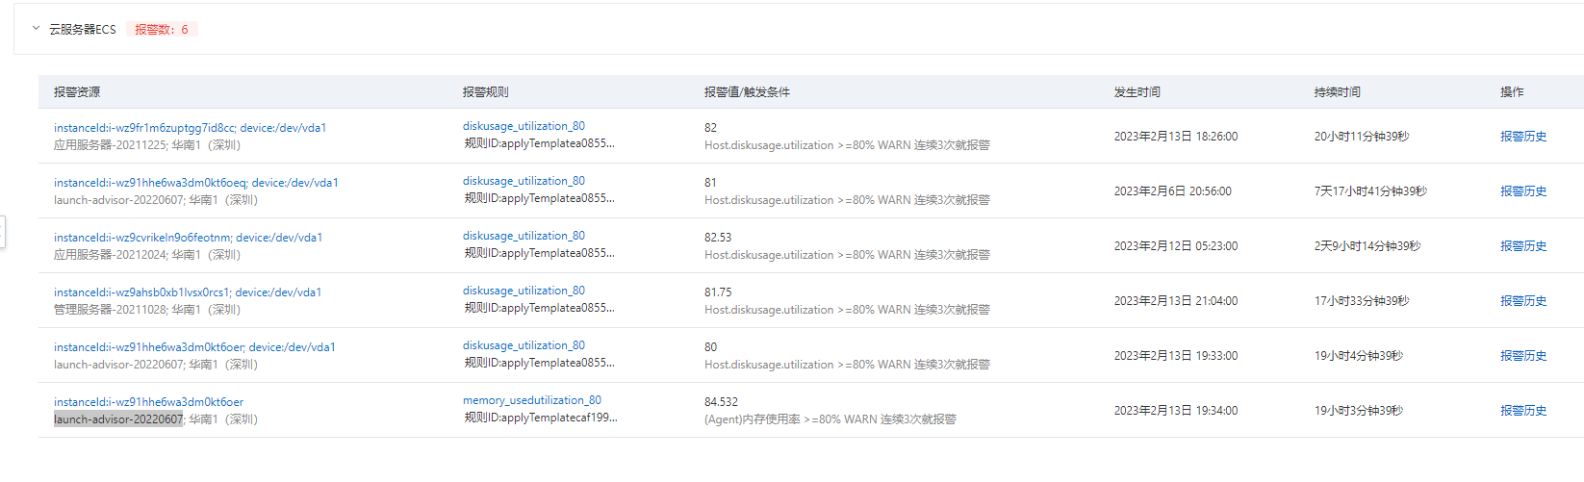The height and width of the screenshot is (482, 1584).
Task: Click the 报警资源 column header
Action: point(77,92)
